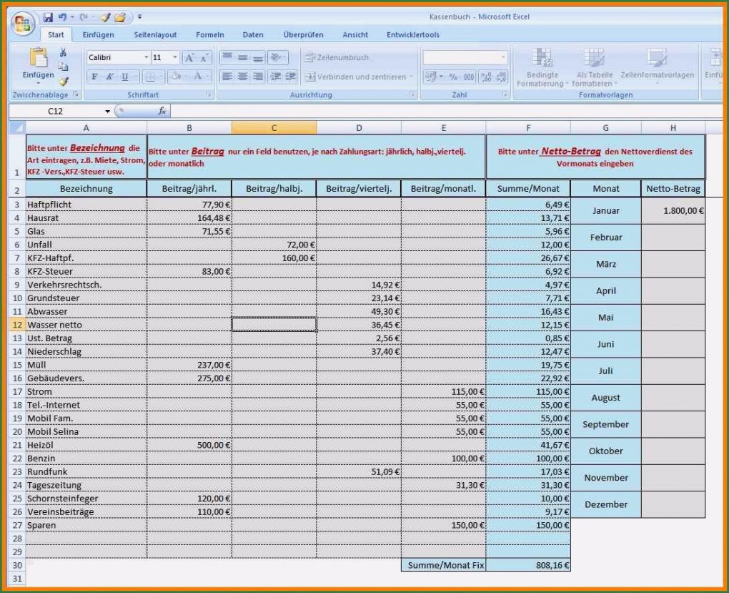
Task: Switch to the Einfügen ribbon tab
Action: [98, 34]
